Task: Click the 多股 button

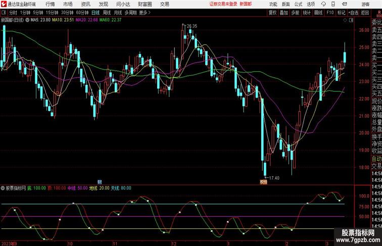Action: 295,13
